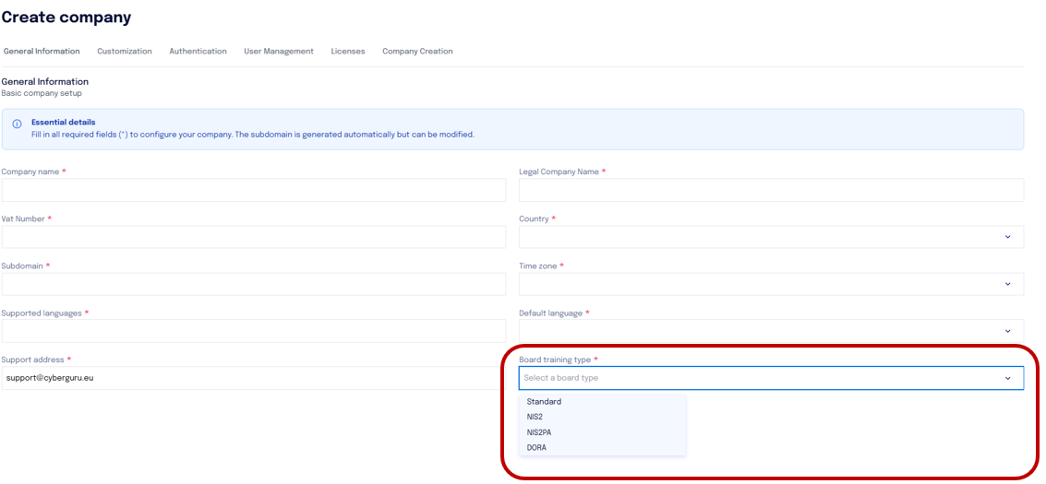This screenshot has width=1046, height=484.
Task: Go to the Authentication tab
Action: coord(198,52)
